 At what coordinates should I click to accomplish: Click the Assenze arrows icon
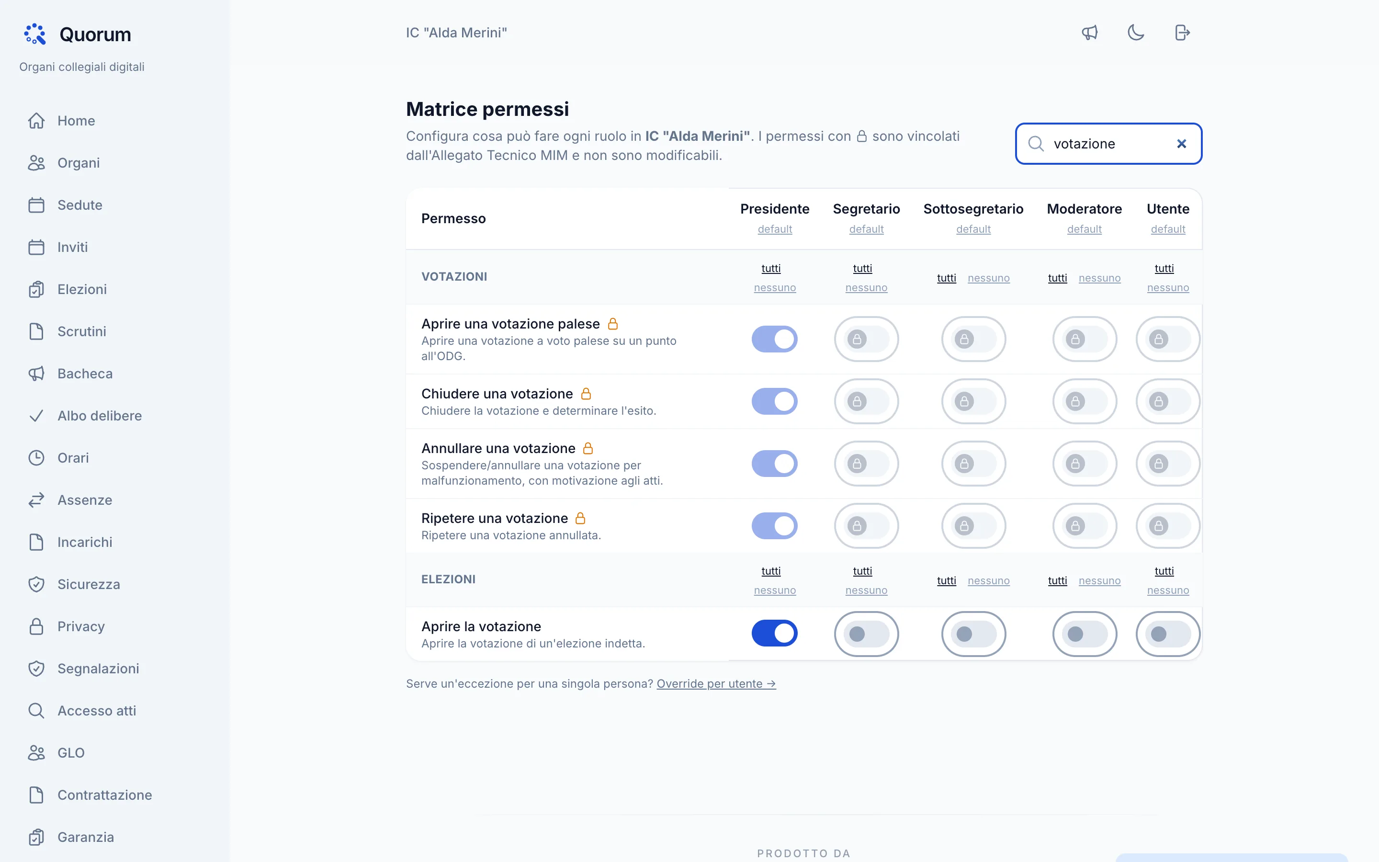pyautogui.click(x=36, y=500)
